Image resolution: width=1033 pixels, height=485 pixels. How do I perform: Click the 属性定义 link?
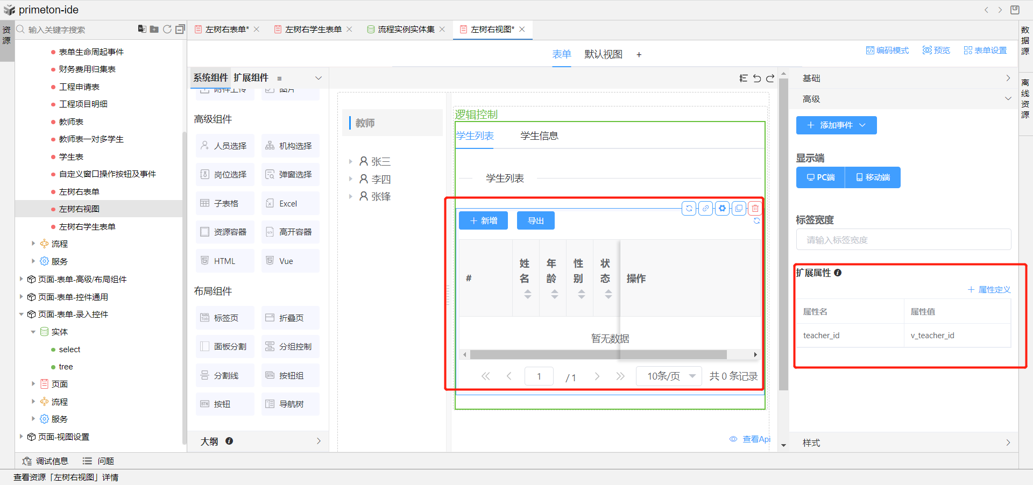[989, 290]
